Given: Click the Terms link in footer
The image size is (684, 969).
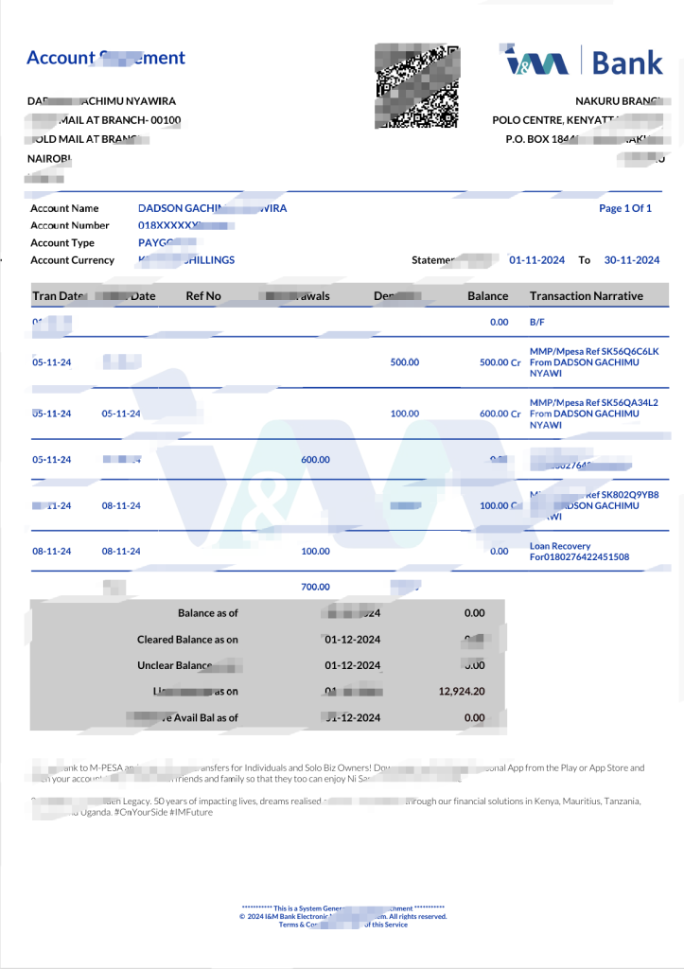Looking at the screenshot, I should 290,925.
